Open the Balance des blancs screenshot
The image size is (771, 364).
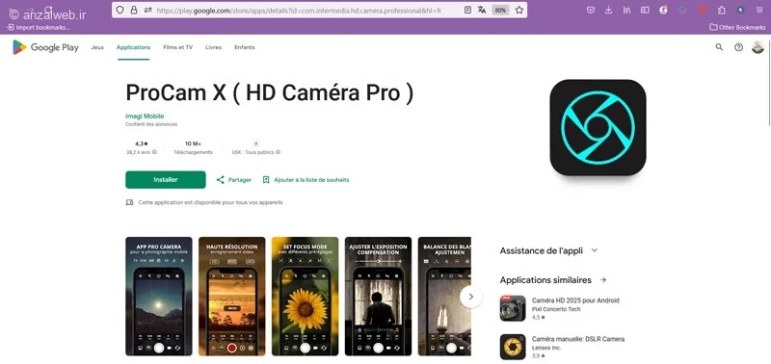click(444, 297)
